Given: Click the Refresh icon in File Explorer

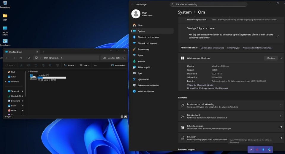Looking at the screenshot, I should (x=28, y=58).
